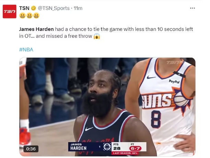The image size is (210, 158).
Task: Open the #NBA hashtag
Action: tap(26, 50)
